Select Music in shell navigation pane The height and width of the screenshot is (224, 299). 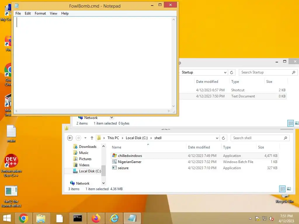pyautogui.click(x=81, y=153)
